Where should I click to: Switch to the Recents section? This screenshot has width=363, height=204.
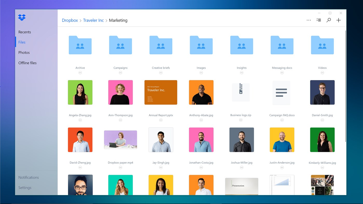click(24, 32)
